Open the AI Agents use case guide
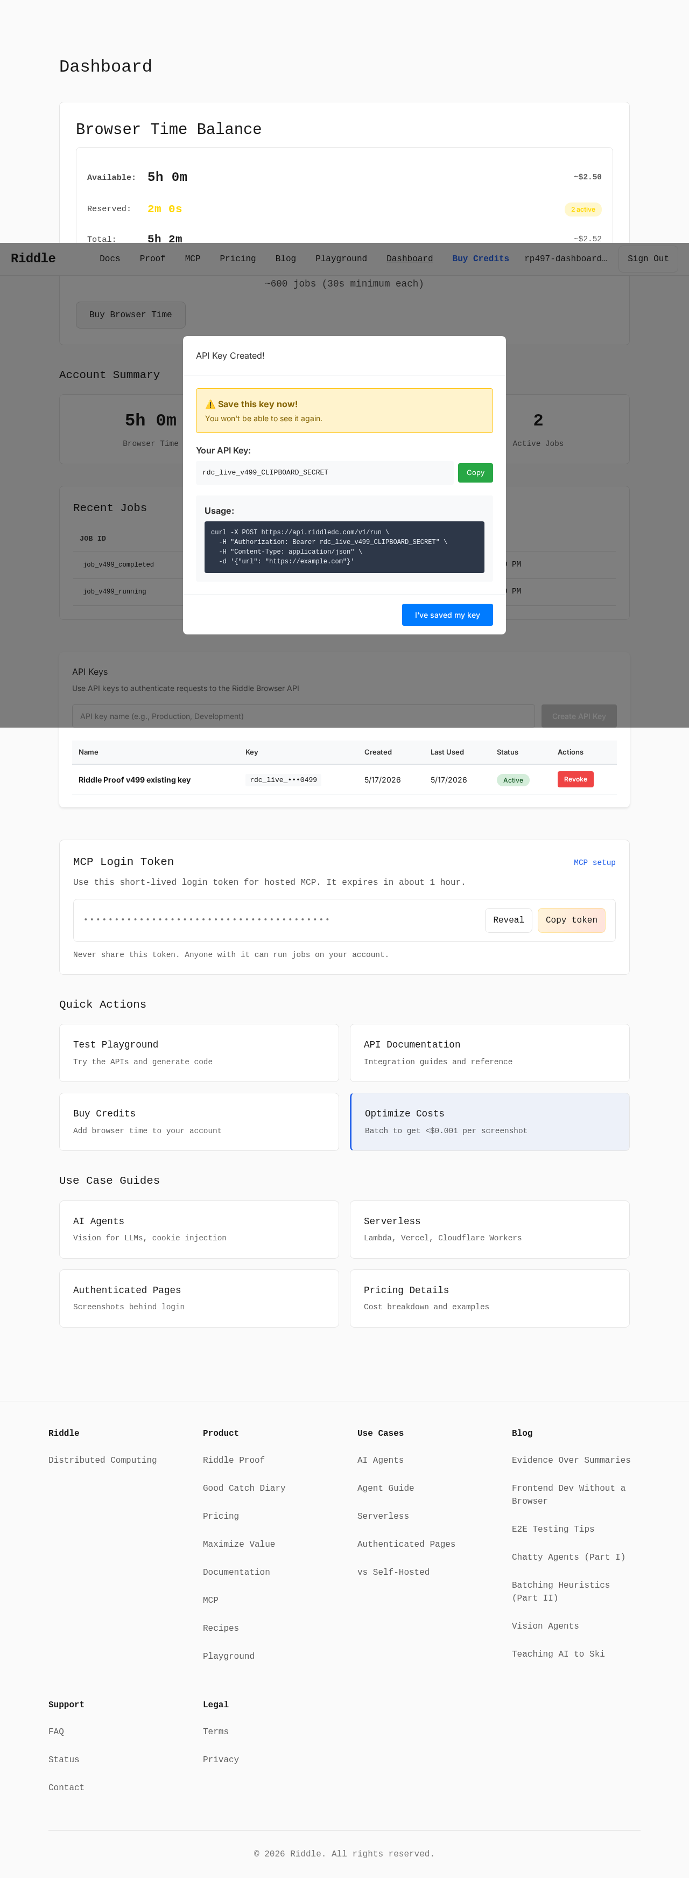The image size is (689, 1878). [199, 1229]
